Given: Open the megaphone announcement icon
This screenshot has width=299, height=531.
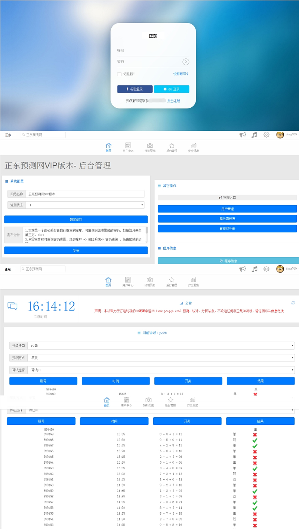Looking at the screenshot, I should point(243,135).
